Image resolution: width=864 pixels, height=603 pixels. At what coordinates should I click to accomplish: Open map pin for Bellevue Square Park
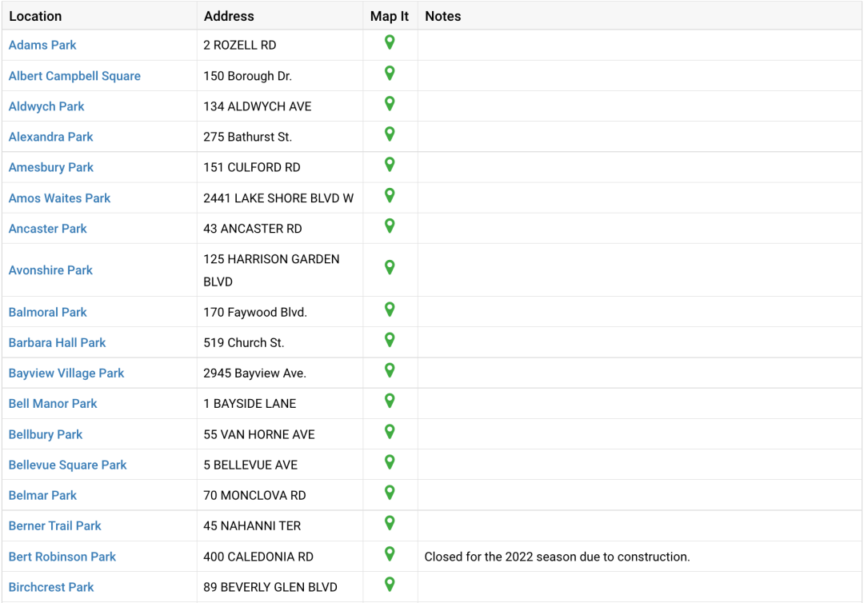(390, 462)
